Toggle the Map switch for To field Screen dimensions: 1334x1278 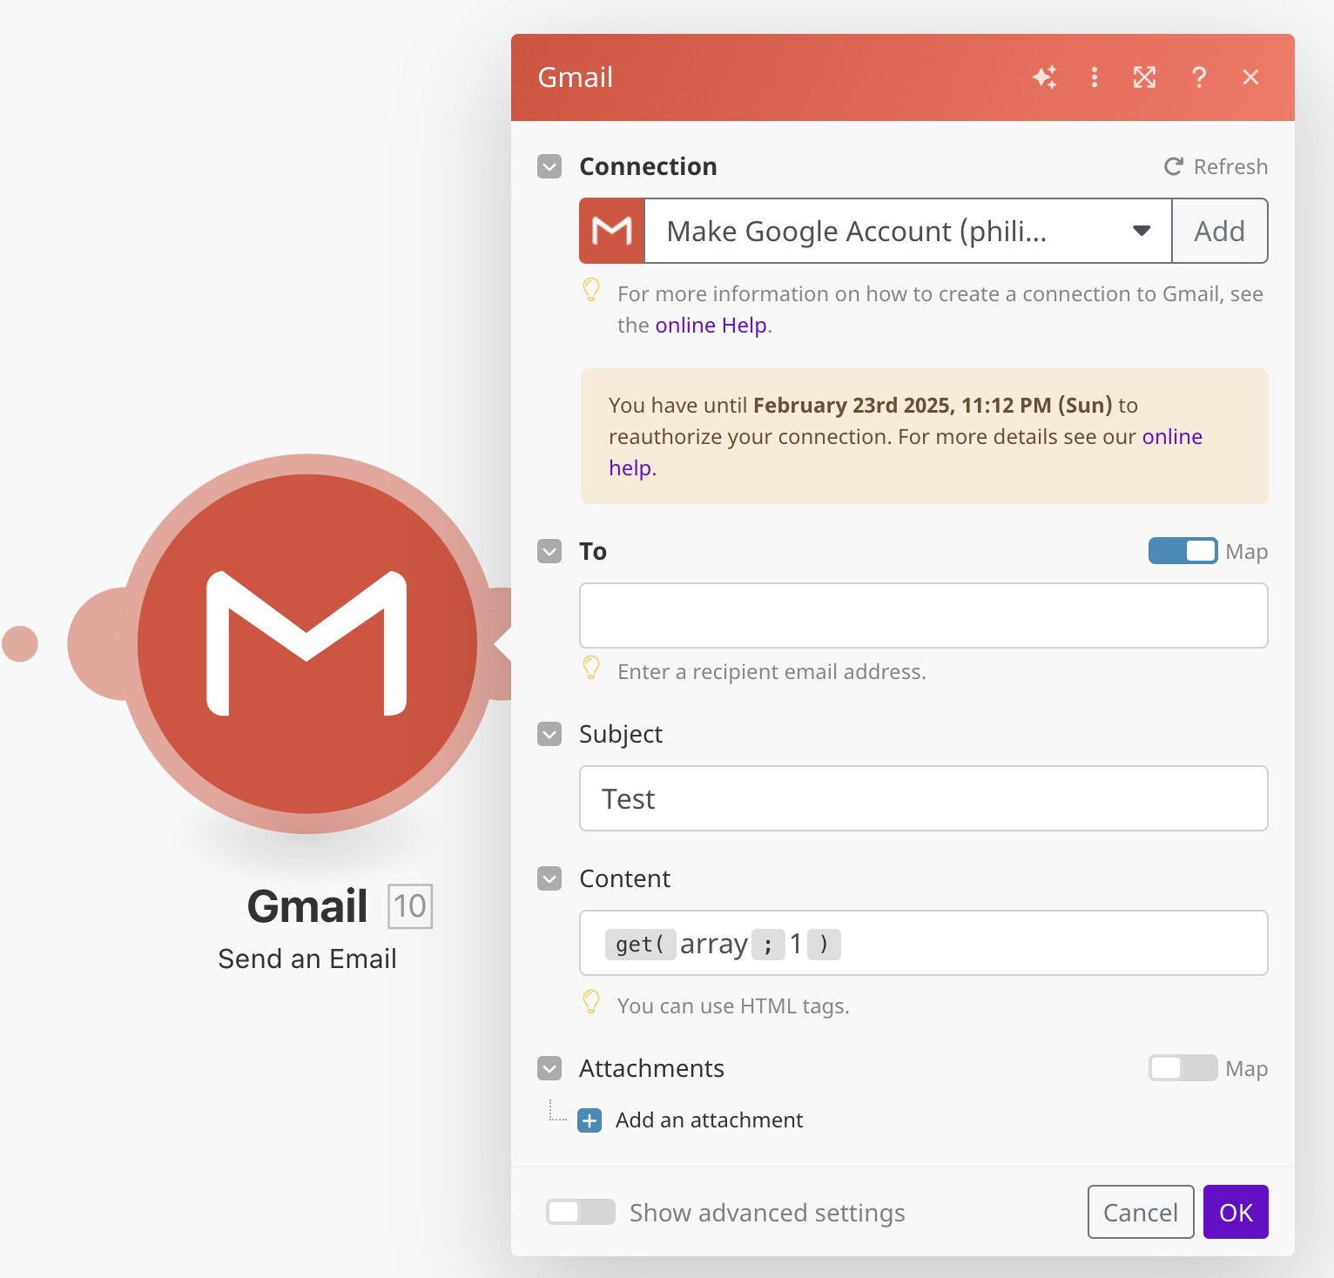pyautogui.click(x=1182, y=551)
